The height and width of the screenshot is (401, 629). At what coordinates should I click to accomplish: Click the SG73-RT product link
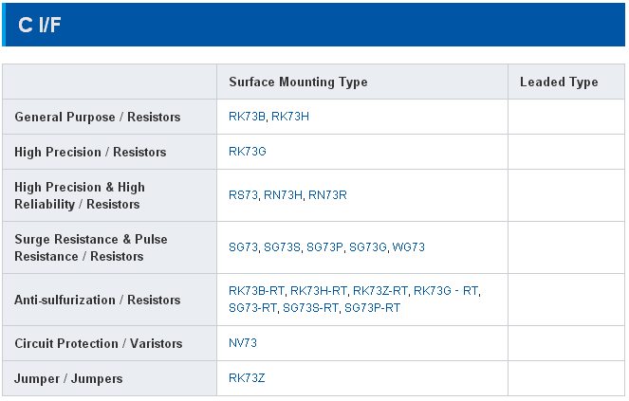tap(252, 308)
